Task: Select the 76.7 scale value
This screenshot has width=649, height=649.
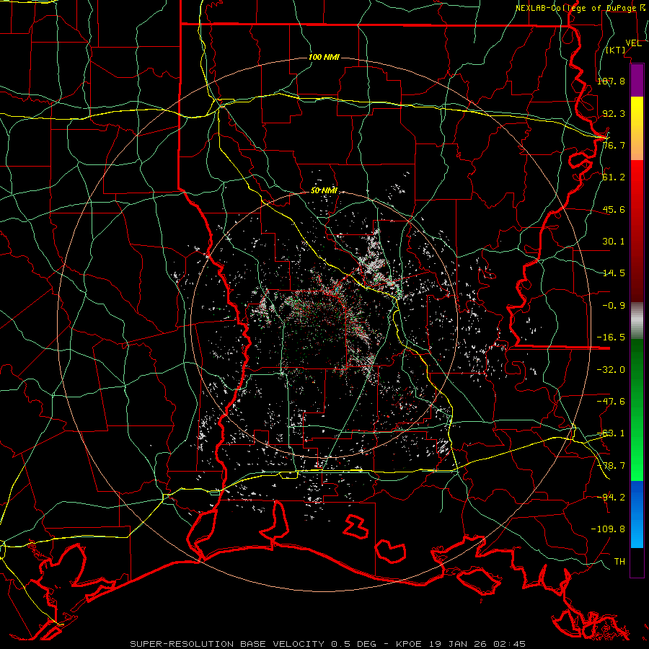Action: (614, 145)
